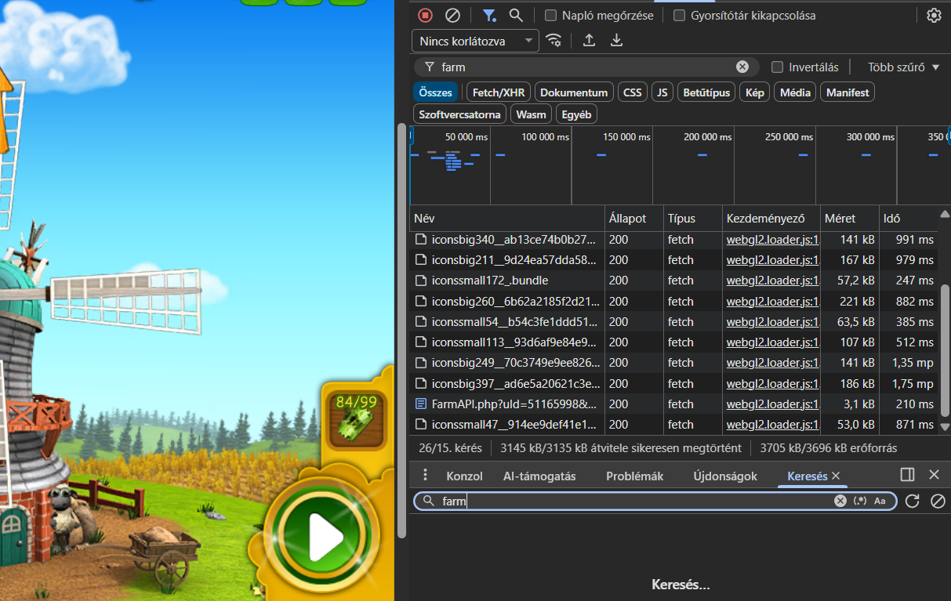This screenshot has width=951, height=601.
Task: Toggle the network filter funnel icon
Action: coord(489,15)
